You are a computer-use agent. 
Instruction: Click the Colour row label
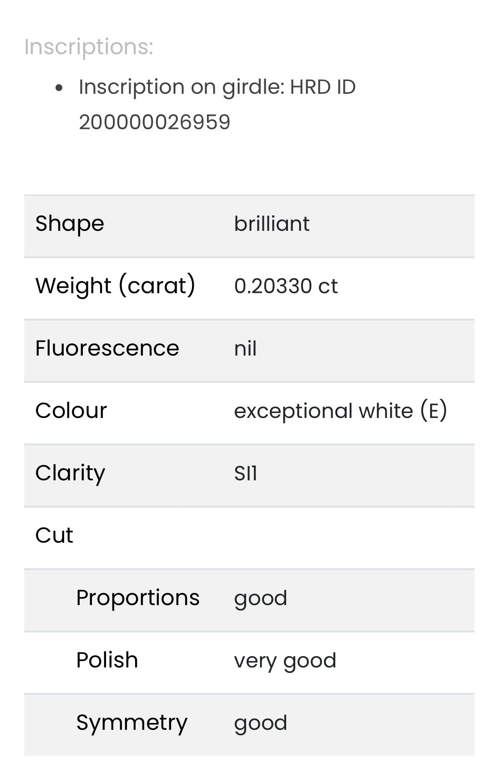tap(71, 411)
